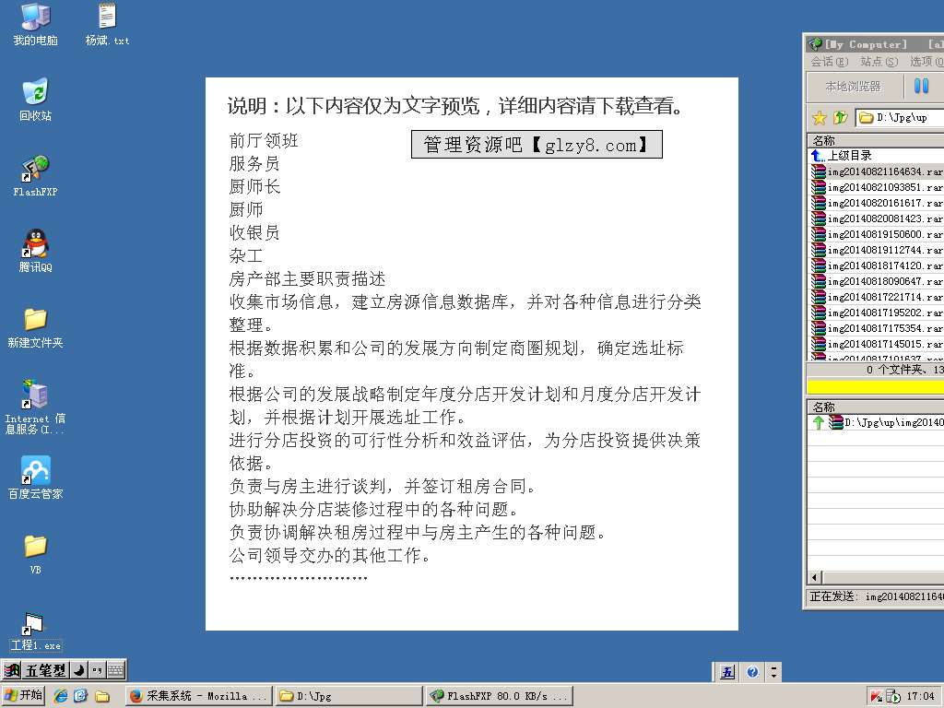Click the language bar 五 icon
944x708 pixels.
728,672
